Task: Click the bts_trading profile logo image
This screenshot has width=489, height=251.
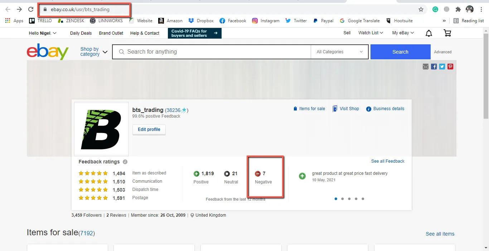Action: (101, 129)
